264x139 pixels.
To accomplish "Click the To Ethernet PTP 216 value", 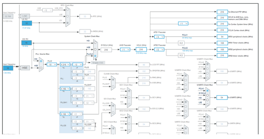I will click(x=222, y=12).
